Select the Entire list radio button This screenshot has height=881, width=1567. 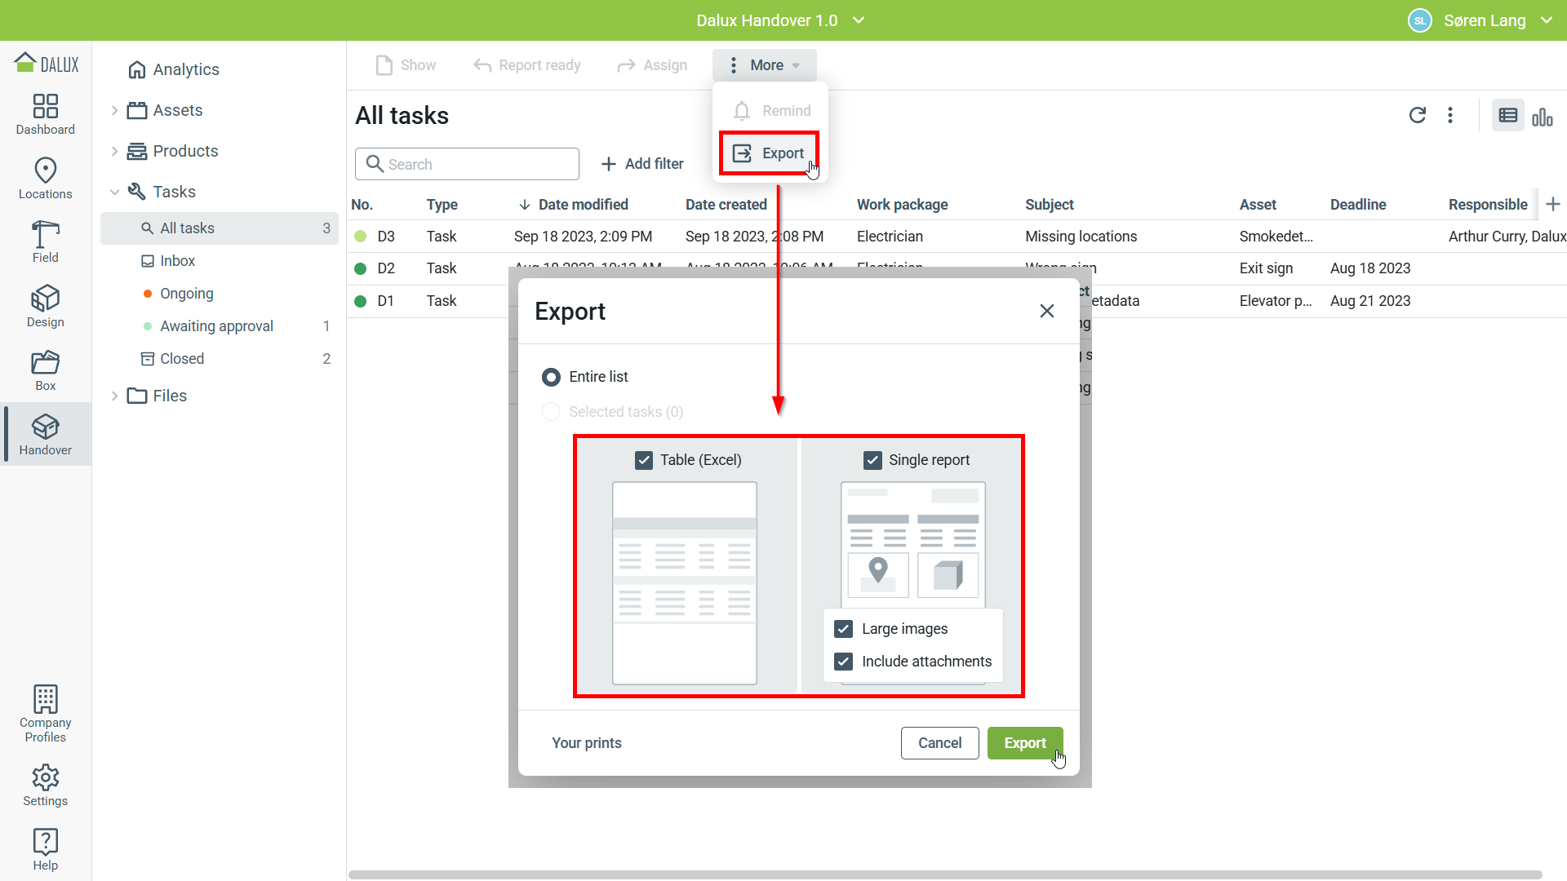tap(552, 377)
